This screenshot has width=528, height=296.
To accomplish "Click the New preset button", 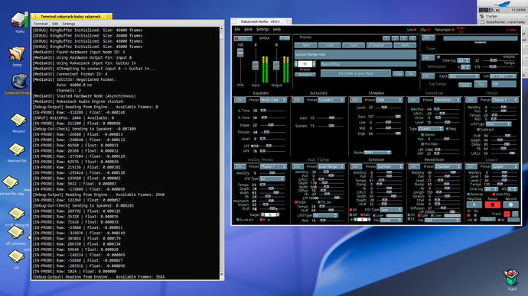I will (306, 45).
